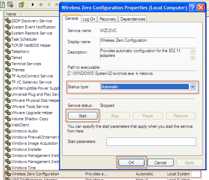Click the Cancel button
This screenshot has width=209, height=180.
(x=160, y=162)
